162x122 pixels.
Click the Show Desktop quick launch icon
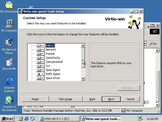tap(21, 119)
